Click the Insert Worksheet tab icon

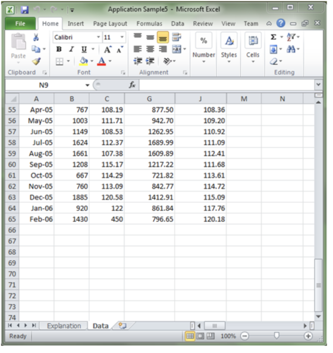click(x=122, y=326)
